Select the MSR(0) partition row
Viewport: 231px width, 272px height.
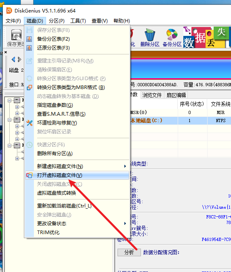coord(181,112)
